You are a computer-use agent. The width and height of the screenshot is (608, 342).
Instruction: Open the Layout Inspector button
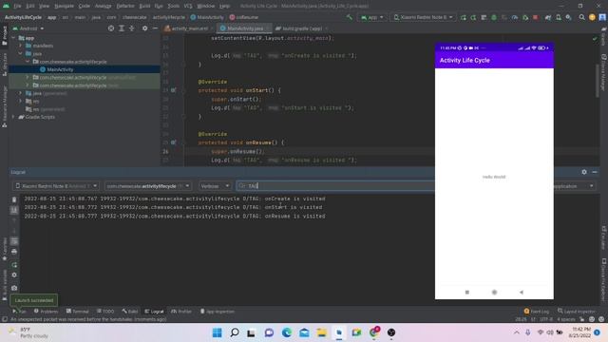(577, 312)
